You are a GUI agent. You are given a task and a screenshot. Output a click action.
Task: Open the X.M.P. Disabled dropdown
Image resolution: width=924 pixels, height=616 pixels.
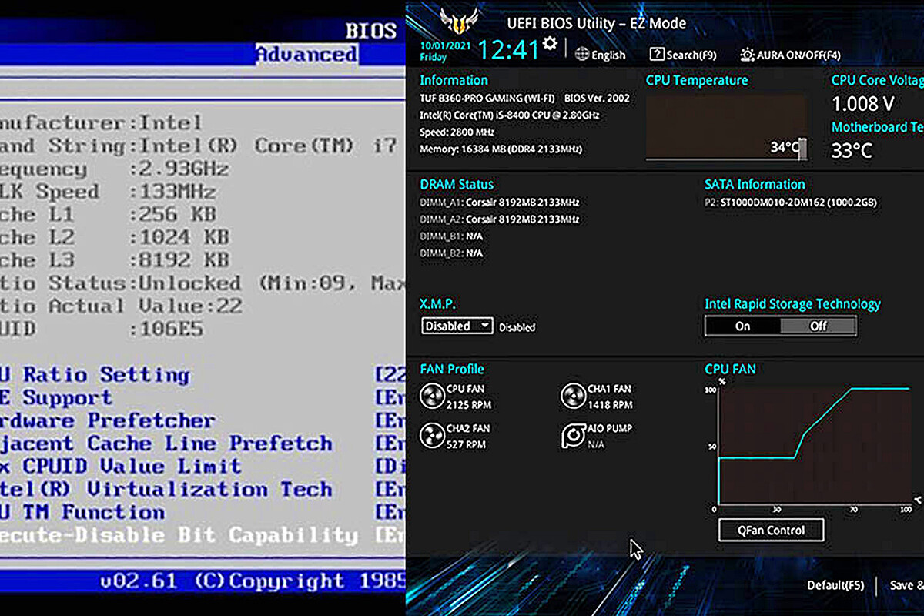pos(457,326)
